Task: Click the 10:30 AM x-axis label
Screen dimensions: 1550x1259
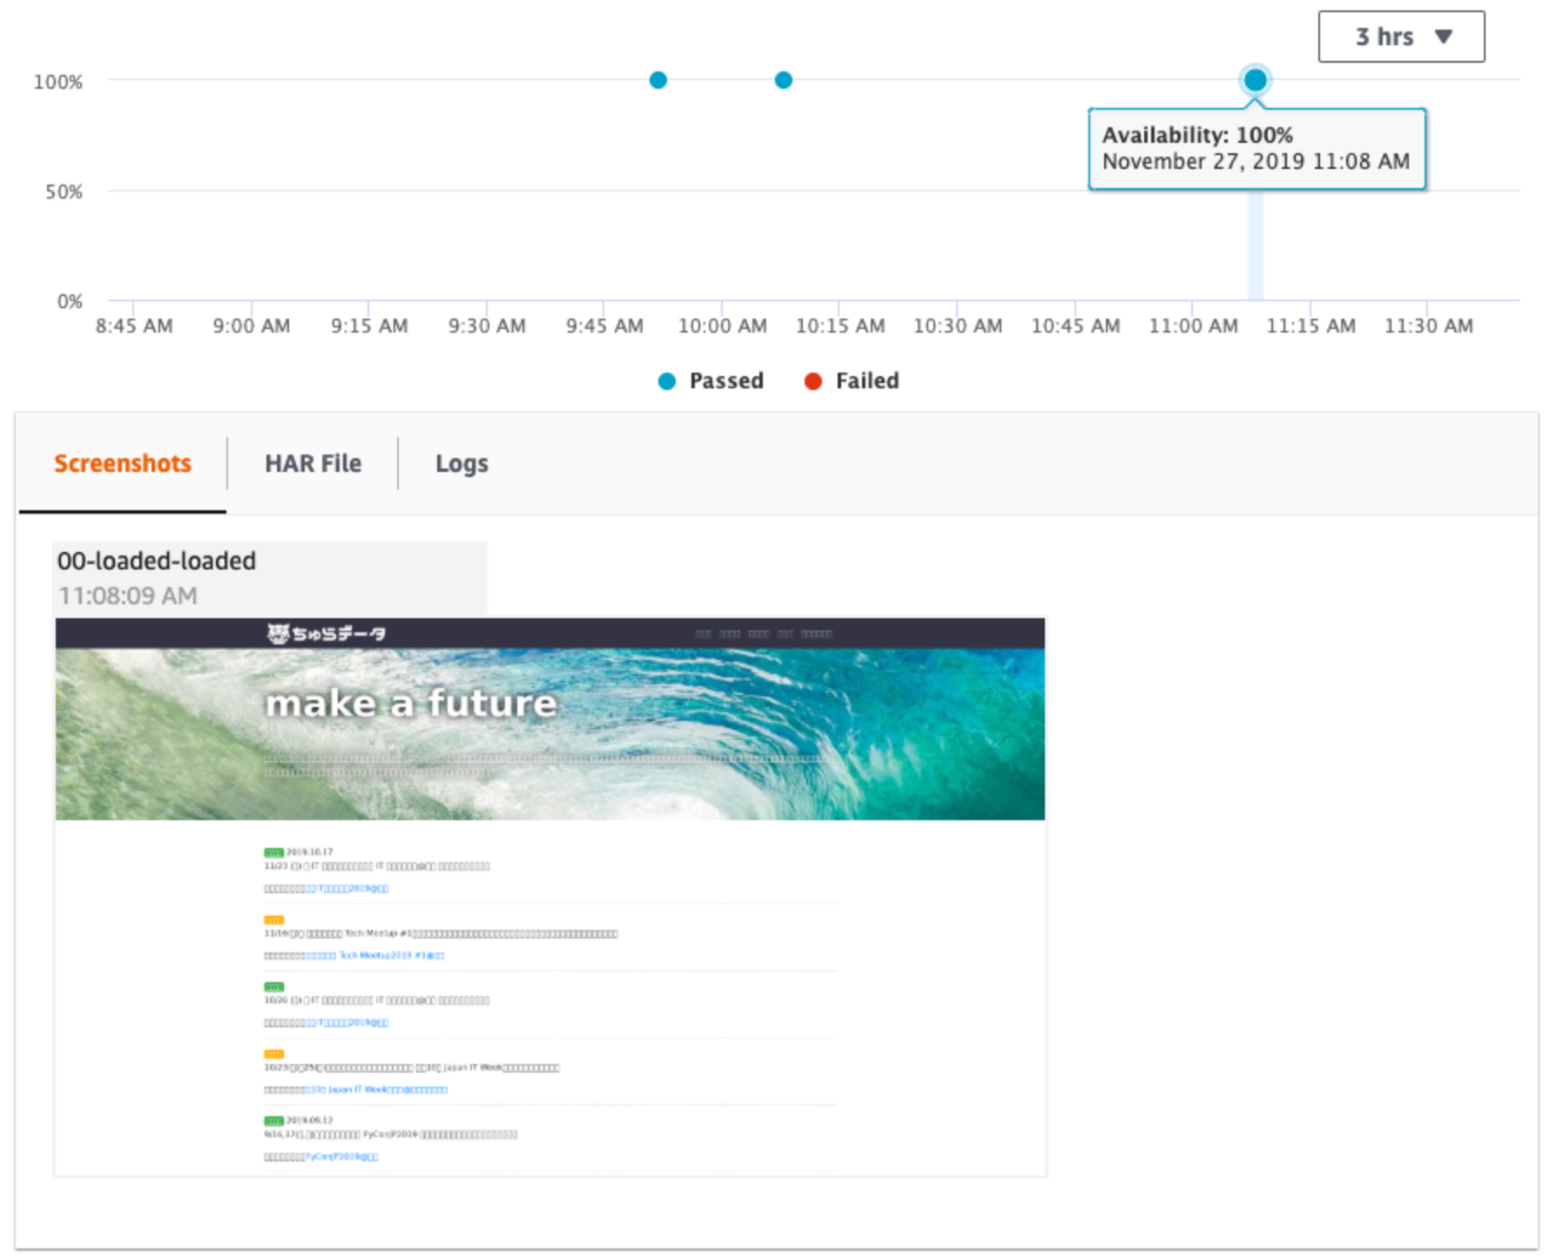Action: point(958,326)
